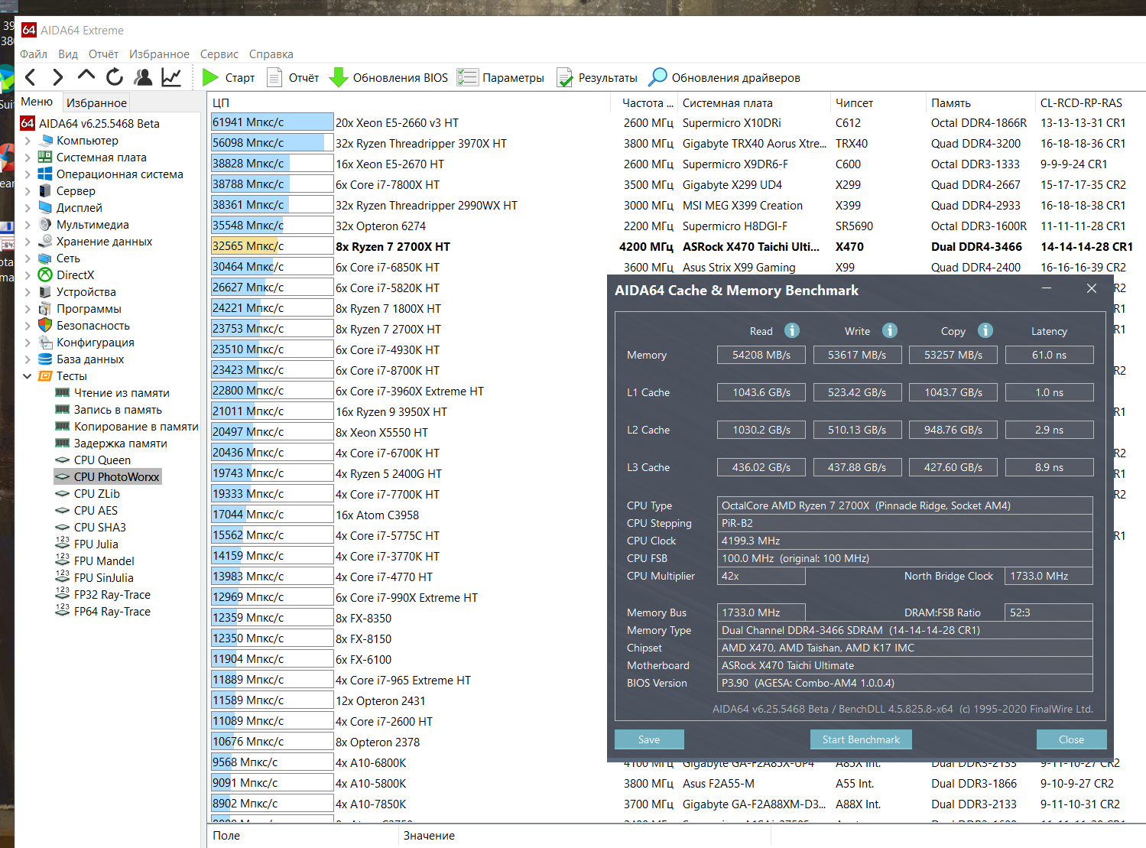The image size is (1146, 848).
Task: Open the user profile toolbar icon
Action: [x=143, y=77]
